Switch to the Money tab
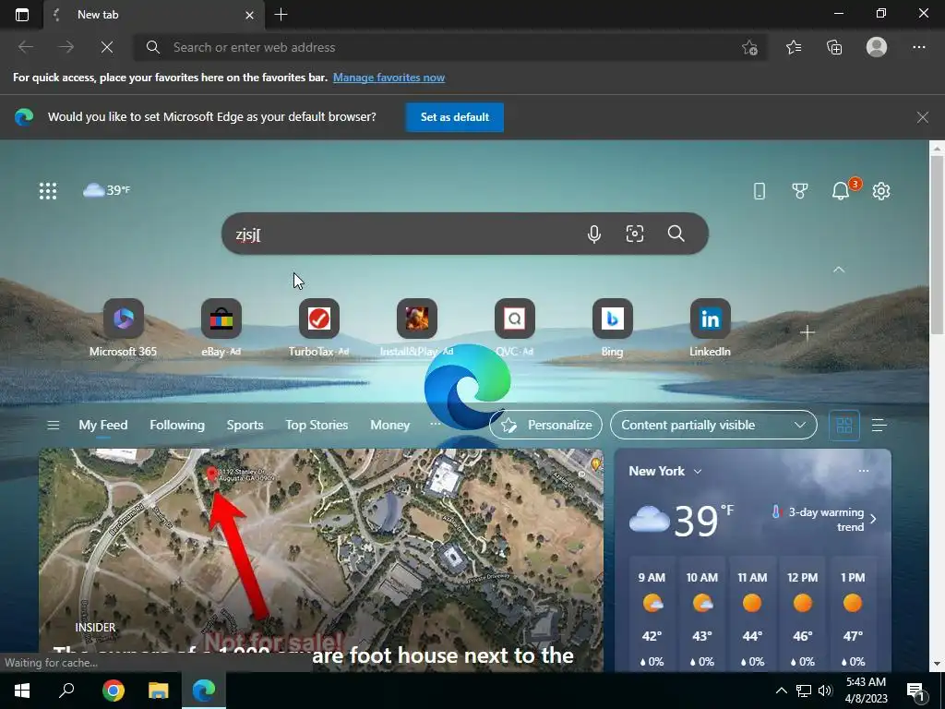 390,425
